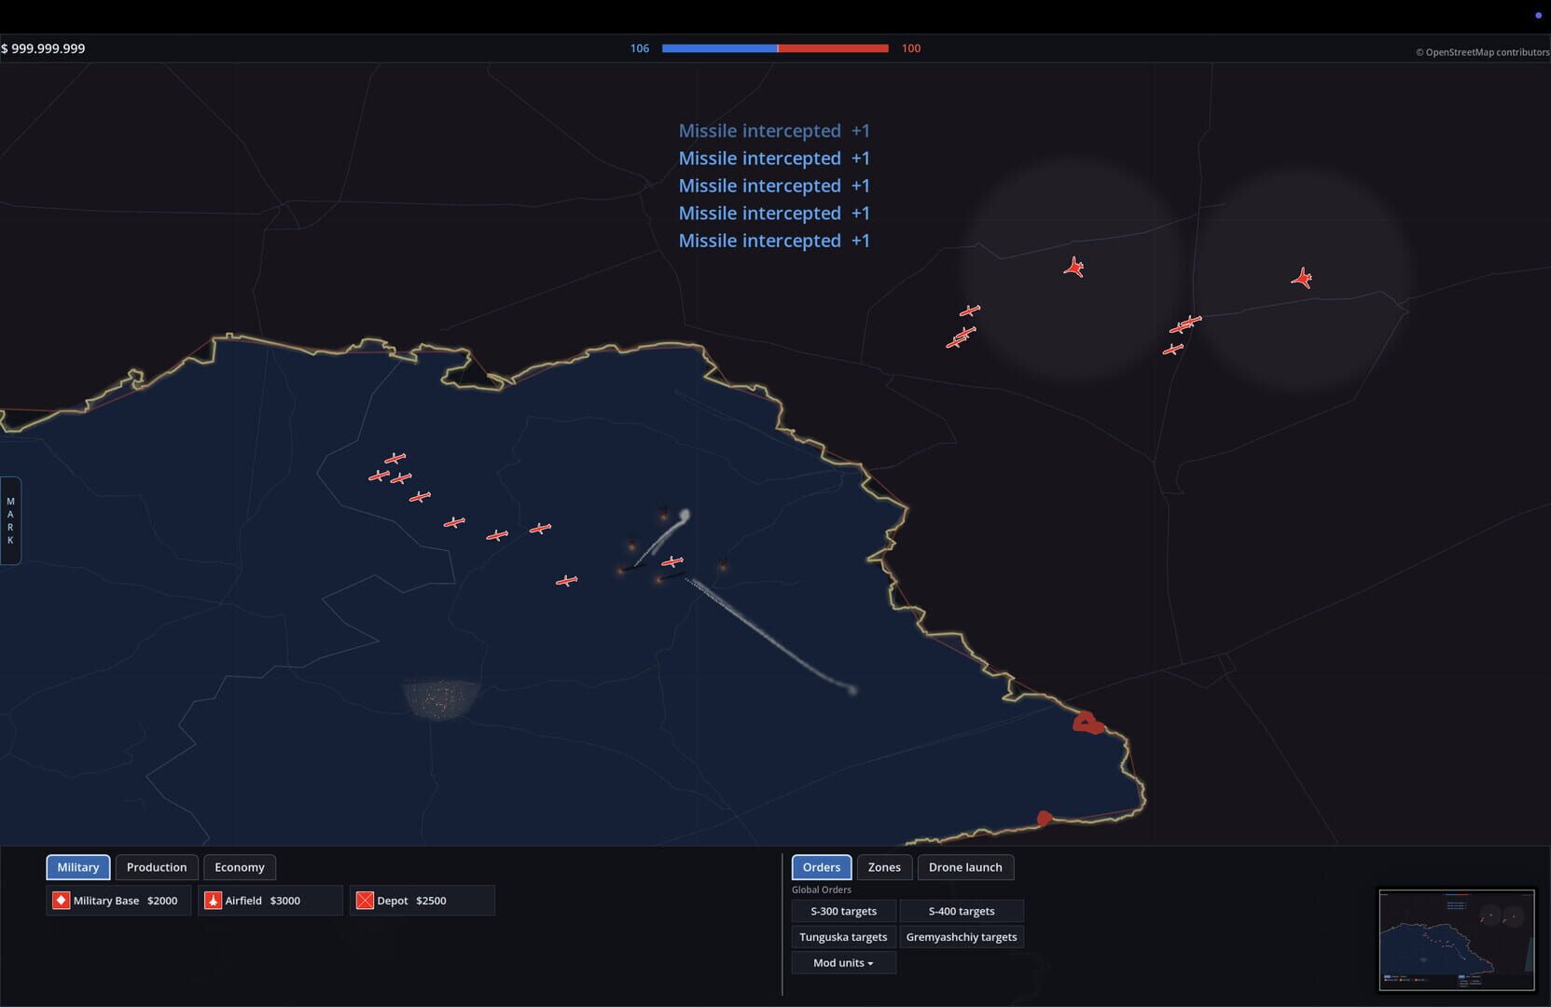
Task: Open the Production tab
Action: pyautogui.click(x=157, y=867)
